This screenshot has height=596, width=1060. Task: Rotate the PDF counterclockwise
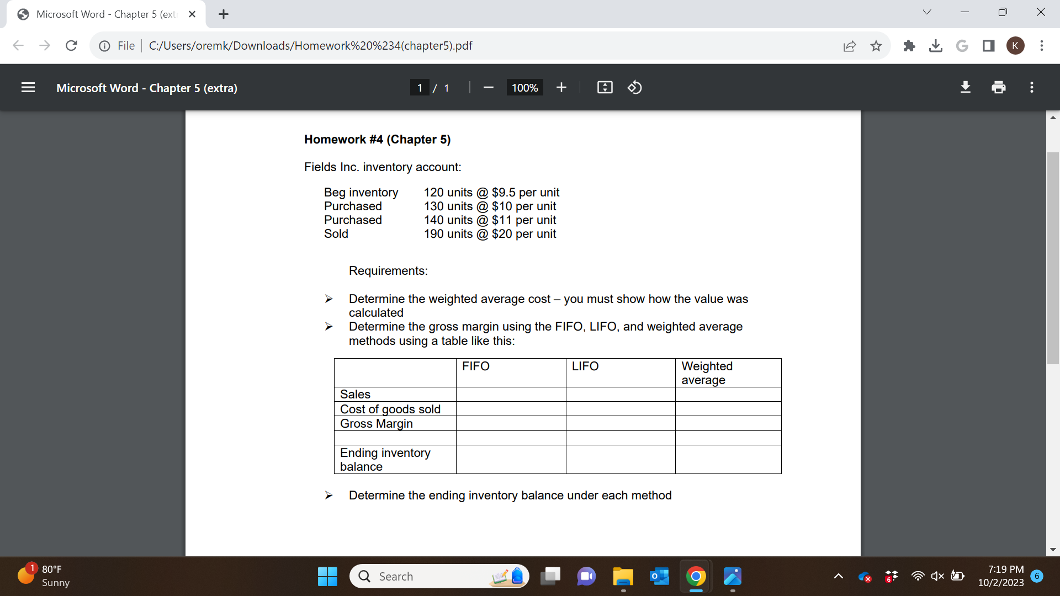[634, 87]
